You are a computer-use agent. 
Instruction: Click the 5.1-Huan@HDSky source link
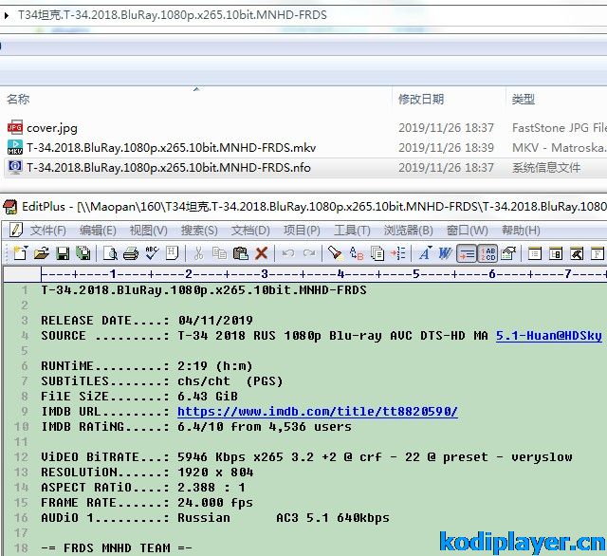[x=548, y=336]
